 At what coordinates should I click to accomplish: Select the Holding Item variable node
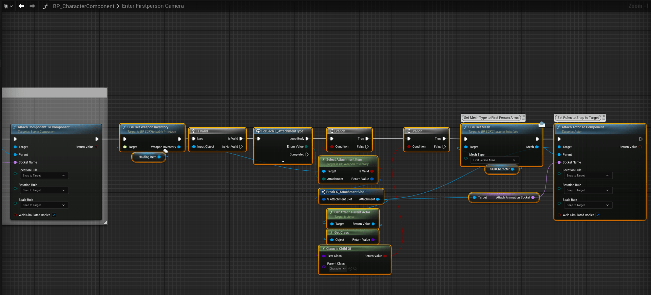pos(148,157)
